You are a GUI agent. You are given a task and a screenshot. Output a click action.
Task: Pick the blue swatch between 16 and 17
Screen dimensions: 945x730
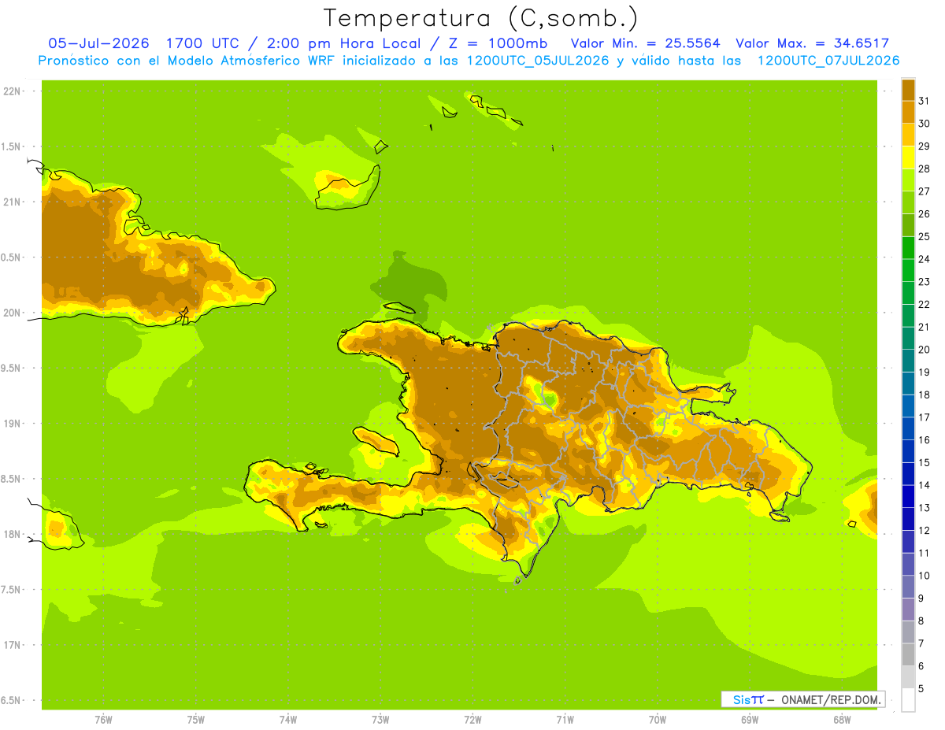[908, 428]
